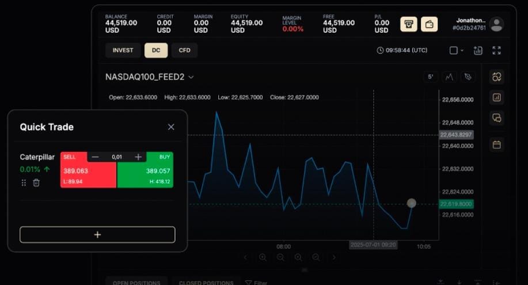This screenshot has height=285, width=528.
Task: Delete Caterpillar from Quick Trade
Action: point(36,183)
